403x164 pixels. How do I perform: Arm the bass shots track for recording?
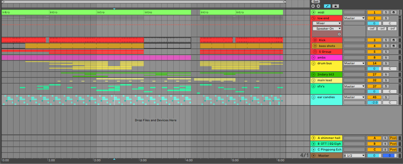pyautogui.click(x=393, y=46)
